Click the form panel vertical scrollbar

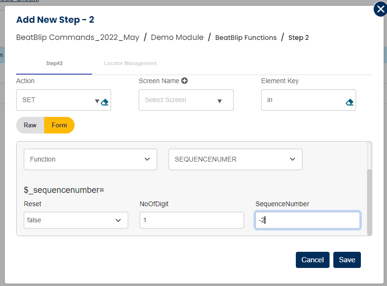pos(369,200)
